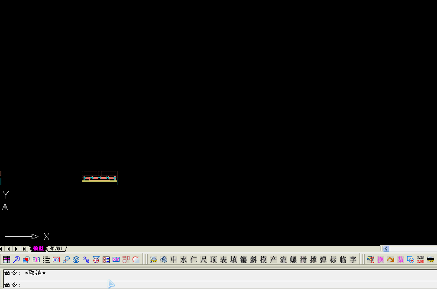
Task: Click the 表 toolbar button
Action: click(223, 260)
